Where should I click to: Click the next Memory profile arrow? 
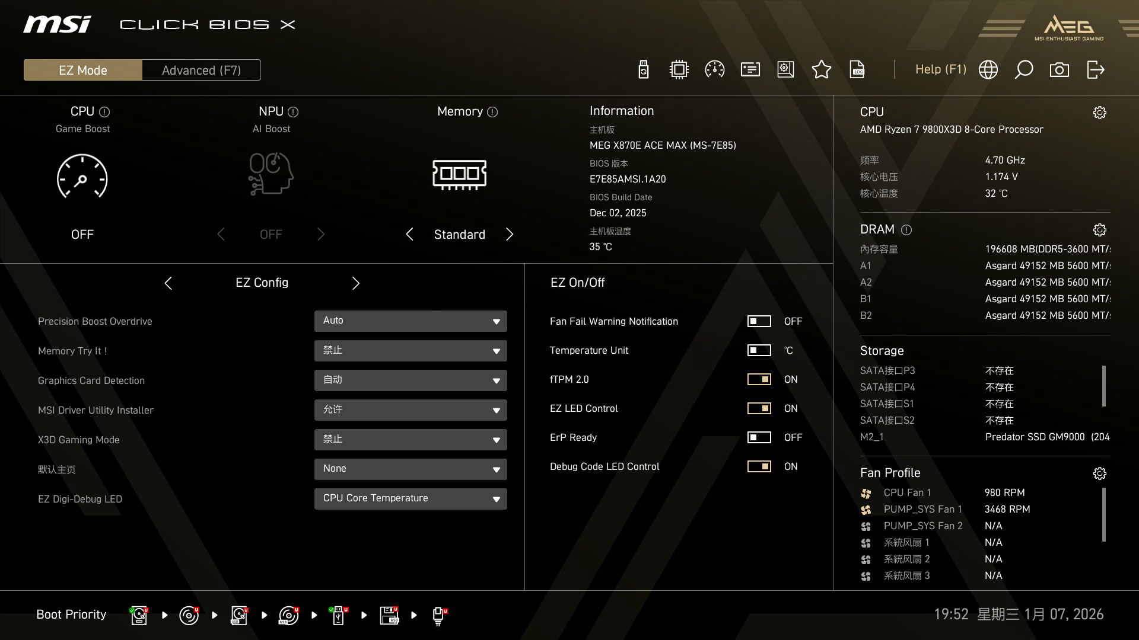pos(509,235)
